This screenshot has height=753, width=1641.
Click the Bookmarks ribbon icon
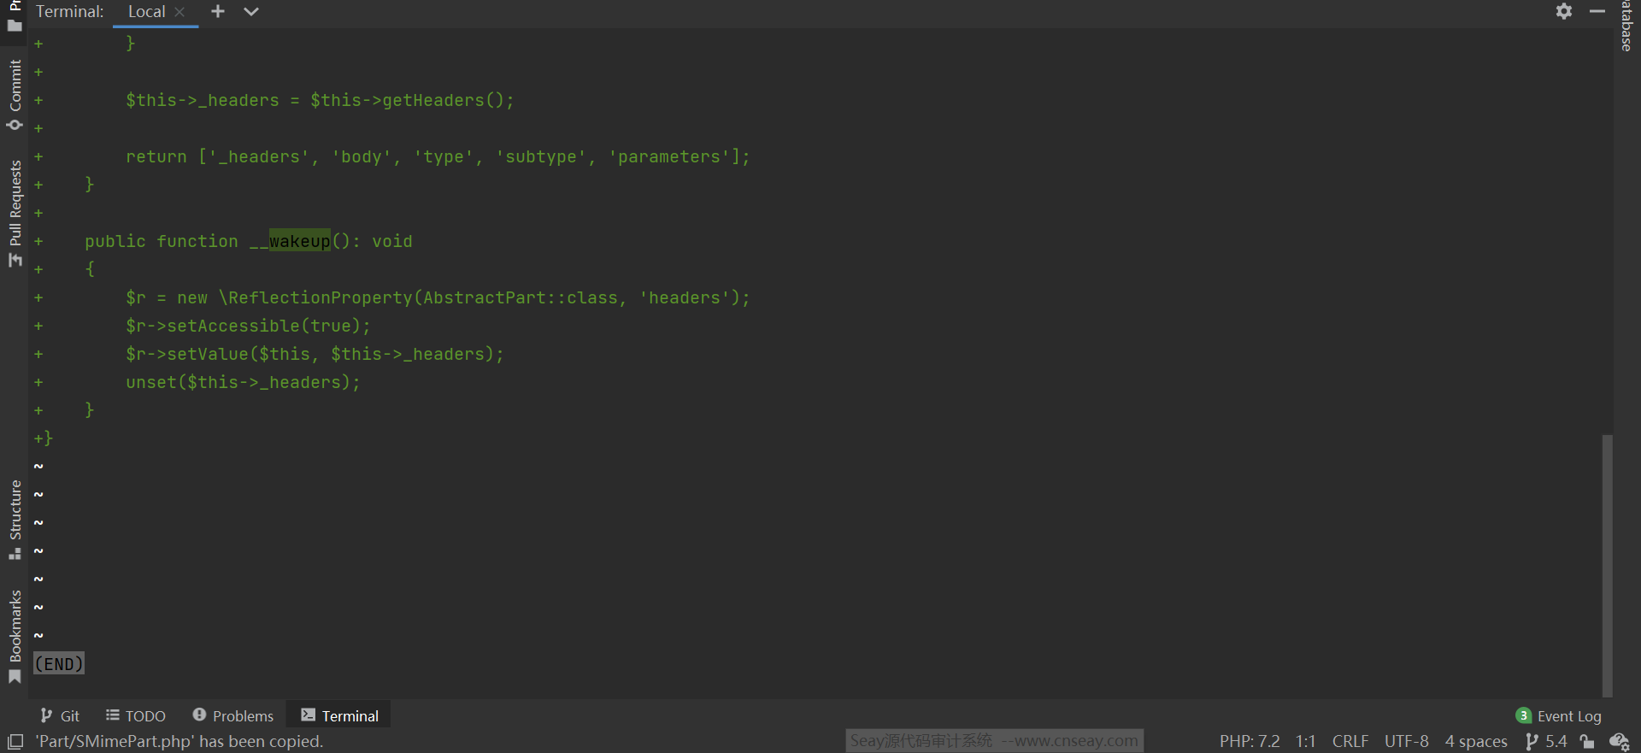pyautogui.click(x=15, y=677)
